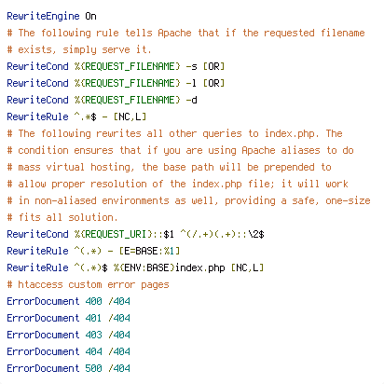Screen dimensions: 384x384
Task: Click the [NC,L] flag on first RewriteRule
Action: (x=130, y=117)
